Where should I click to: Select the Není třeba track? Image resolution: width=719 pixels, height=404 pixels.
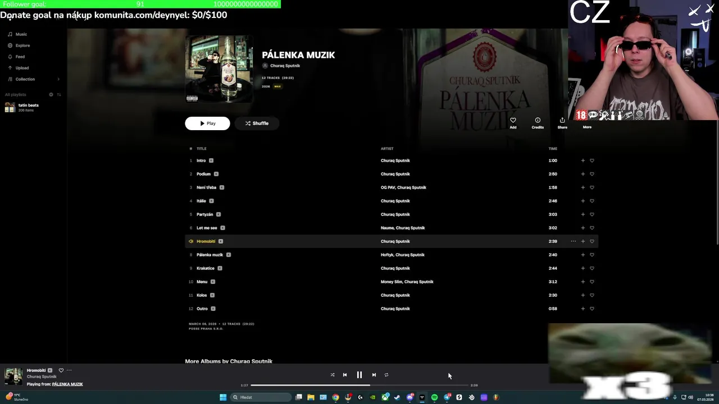coord(206,187)
